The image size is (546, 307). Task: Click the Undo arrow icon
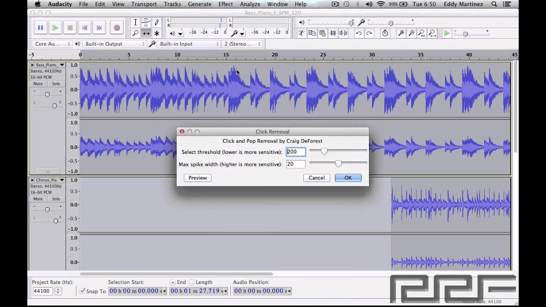359,33
